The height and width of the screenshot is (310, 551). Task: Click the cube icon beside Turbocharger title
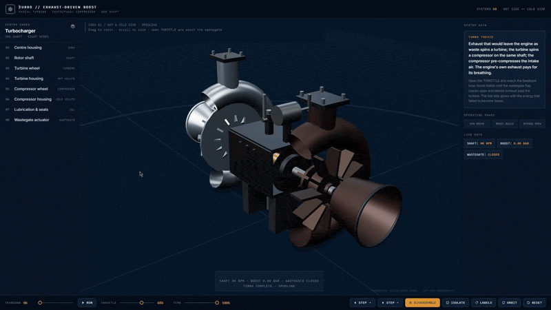point(73,26)
